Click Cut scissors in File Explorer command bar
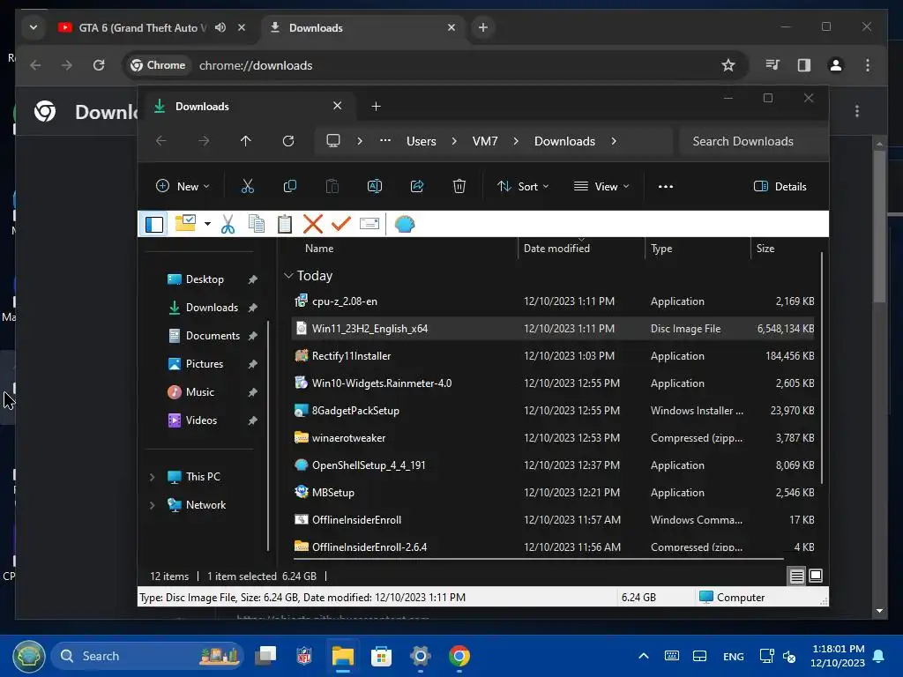This screenshot has width=903, height=677. point(247,186)
